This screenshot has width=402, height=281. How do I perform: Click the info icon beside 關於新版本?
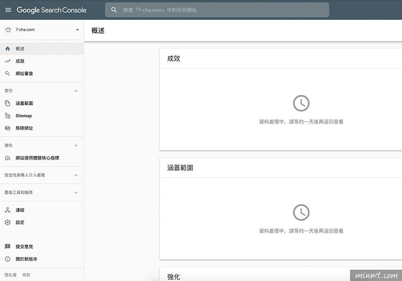8,259
